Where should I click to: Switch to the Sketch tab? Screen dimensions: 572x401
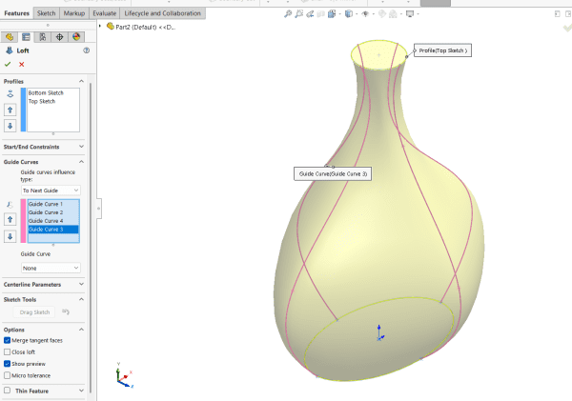click(47, 13)
